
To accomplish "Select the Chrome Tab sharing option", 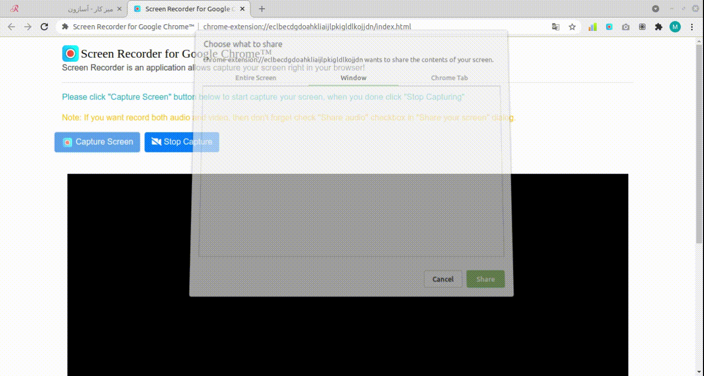I will [449, 78].
